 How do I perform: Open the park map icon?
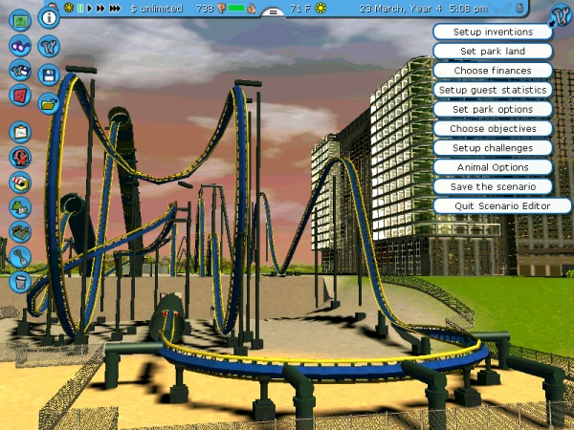(20, 20)
